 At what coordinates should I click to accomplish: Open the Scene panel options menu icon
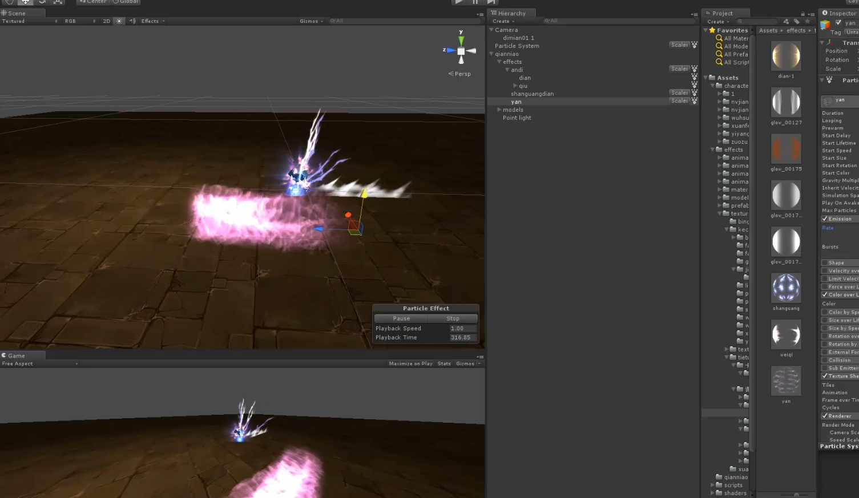(x=479, y=14)
